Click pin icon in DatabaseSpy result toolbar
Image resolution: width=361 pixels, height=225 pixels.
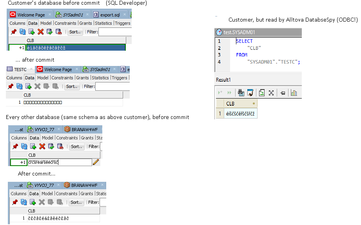click(283, 93)
